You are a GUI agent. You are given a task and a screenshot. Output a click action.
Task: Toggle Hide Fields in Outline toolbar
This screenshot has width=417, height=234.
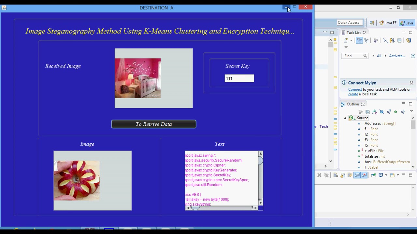click(x=381, y=112)
